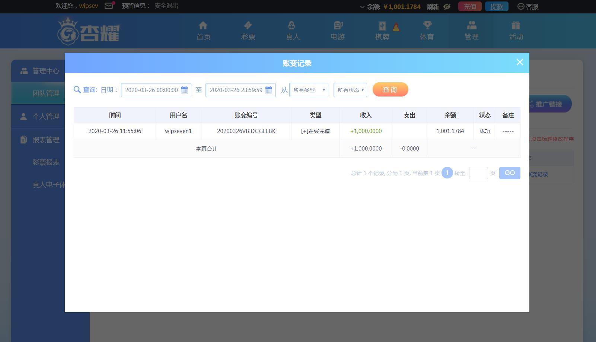Expand the 所有类型 type dropdown
The image size is (596, 342).
(309, 90)
